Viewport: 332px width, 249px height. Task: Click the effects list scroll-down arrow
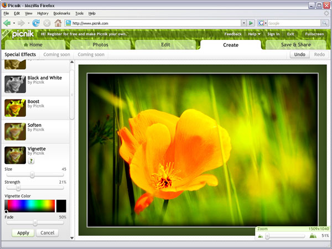point(72,238)
